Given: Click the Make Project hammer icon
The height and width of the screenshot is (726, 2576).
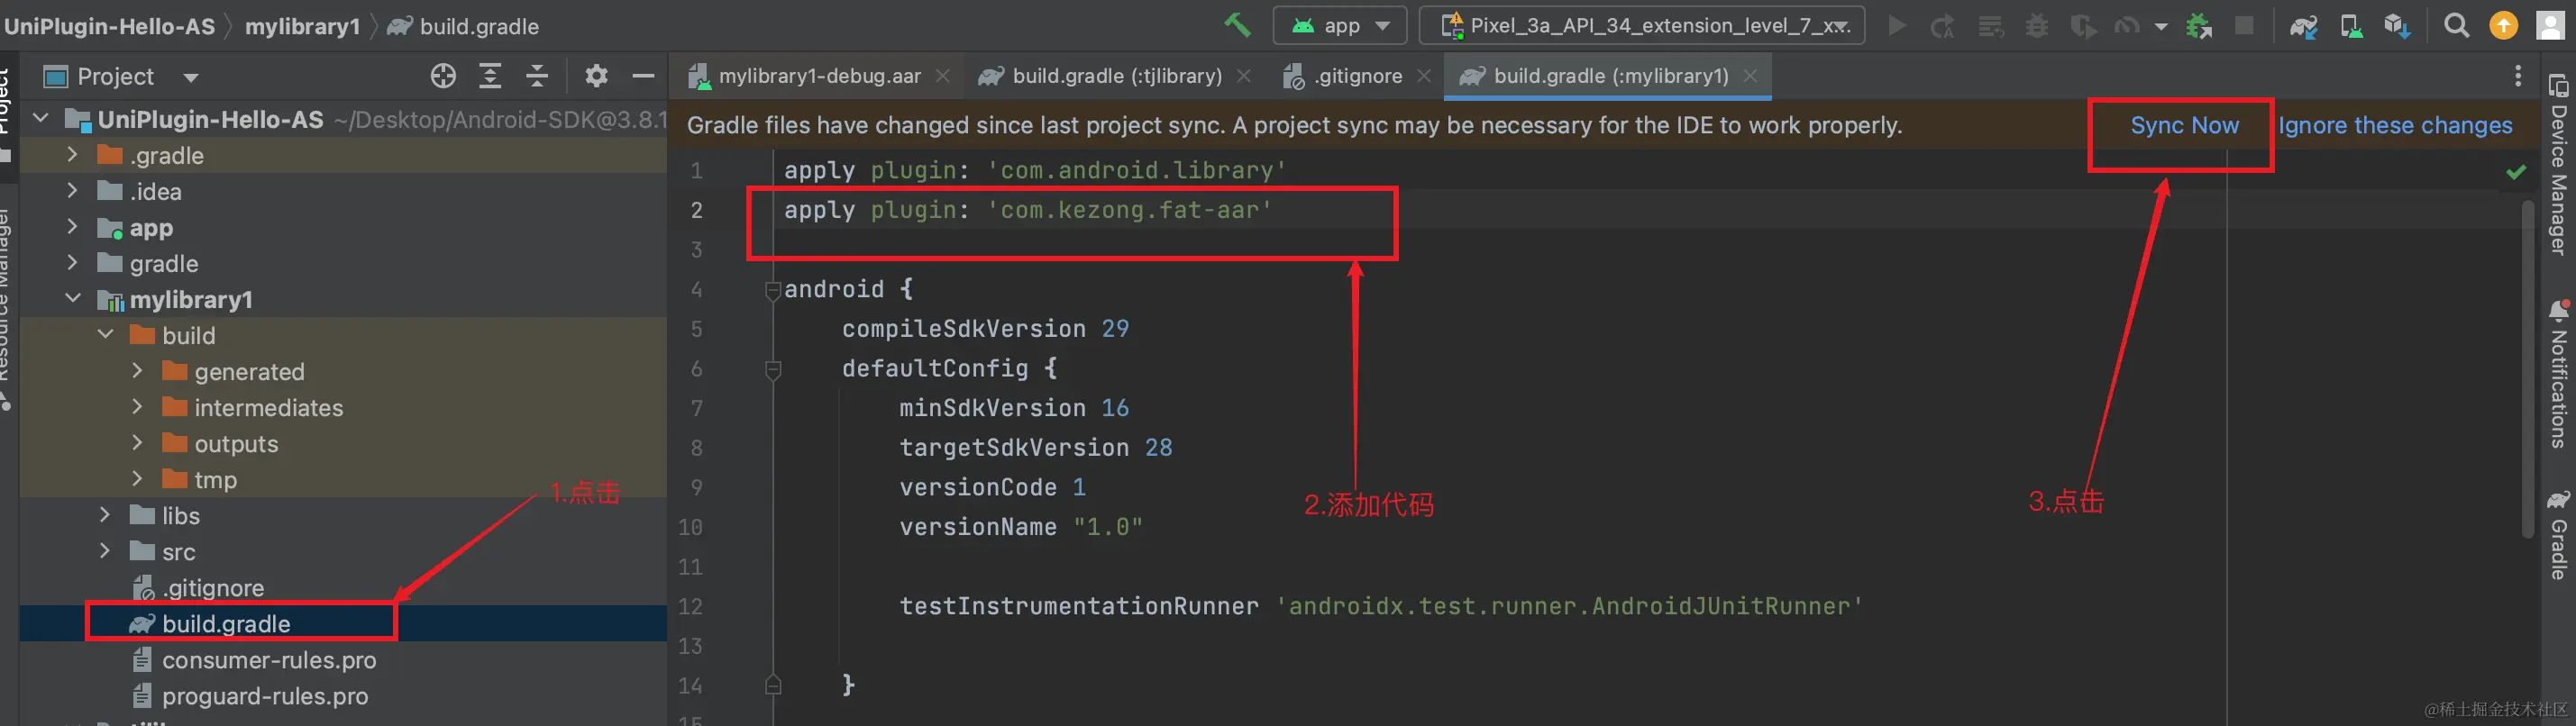Looking at the screenshot, I should click(x=1237, y=25).
